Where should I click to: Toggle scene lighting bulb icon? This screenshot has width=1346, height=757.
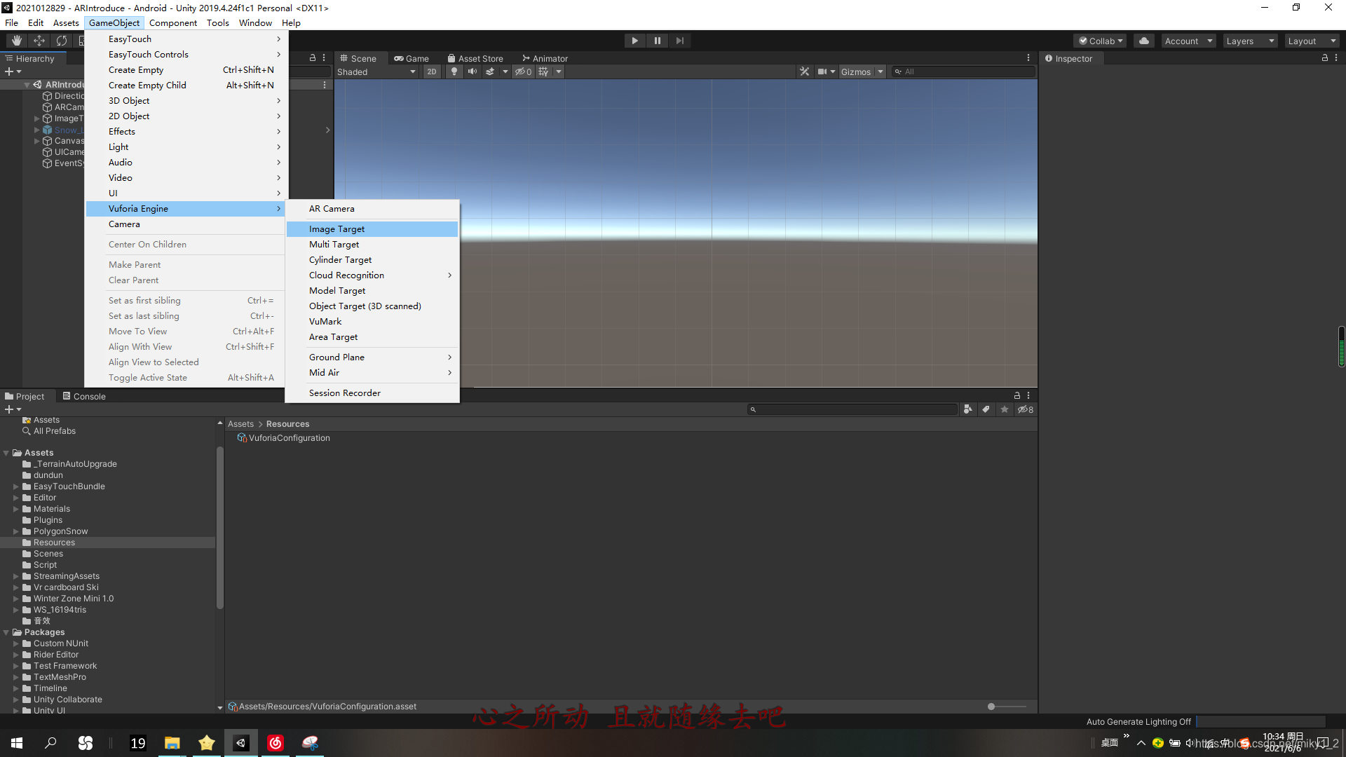[x=454, y=71]
